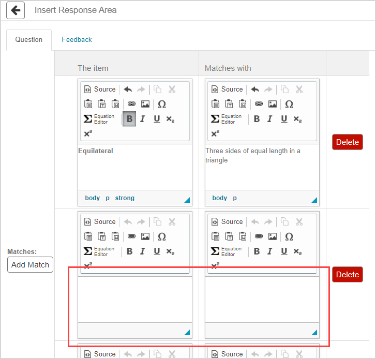
Task: Switch to the Feedback tab
Action: tap(77, 39)
